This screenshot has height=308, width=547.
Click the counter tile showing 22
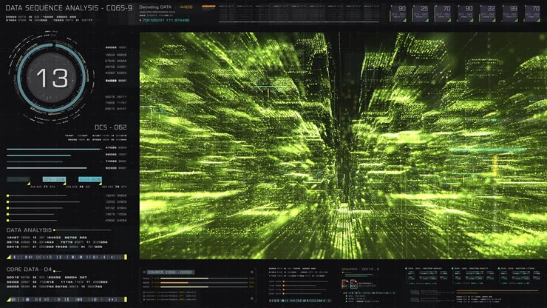[x=487, y=13]
